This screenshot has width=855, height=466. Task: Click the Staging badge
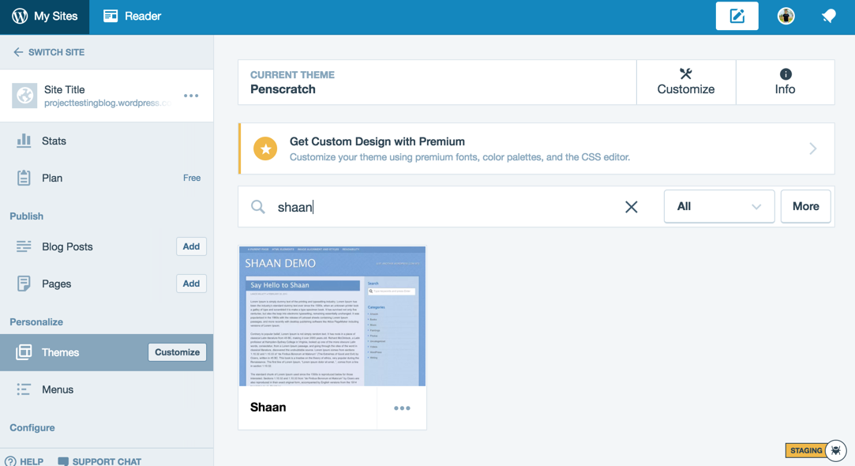coord(806,451)
